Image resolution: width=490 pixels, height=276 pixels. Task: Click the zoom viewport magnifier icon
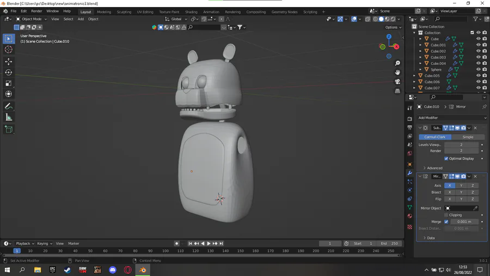point(397,63)
